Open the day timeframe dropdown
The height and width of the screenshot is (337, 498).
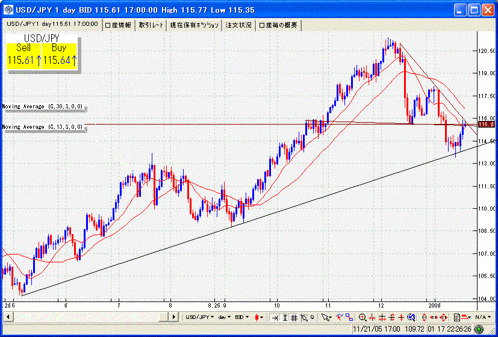(x=224, y=317)
